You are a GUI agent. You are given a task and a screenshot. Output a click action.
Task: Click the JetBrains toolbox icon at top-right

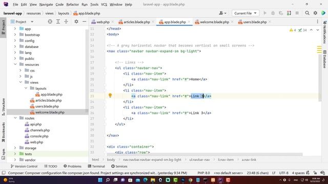point(323,13)
